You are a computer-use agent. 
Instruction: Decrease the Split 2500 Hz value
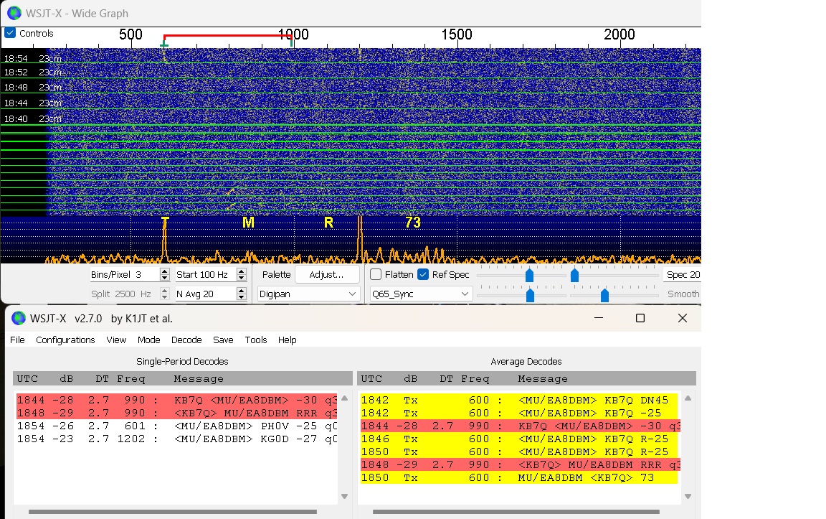(x=164, y=297)
